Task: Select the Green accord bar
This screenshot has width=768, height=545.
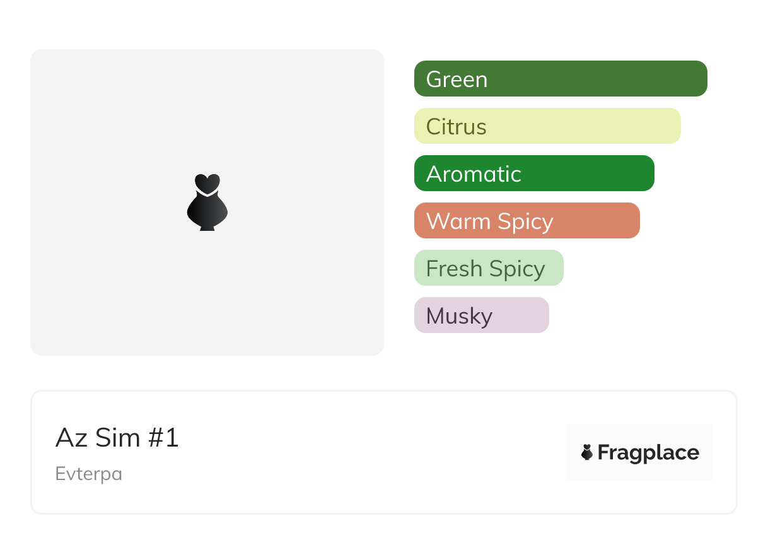Action: 561,79
